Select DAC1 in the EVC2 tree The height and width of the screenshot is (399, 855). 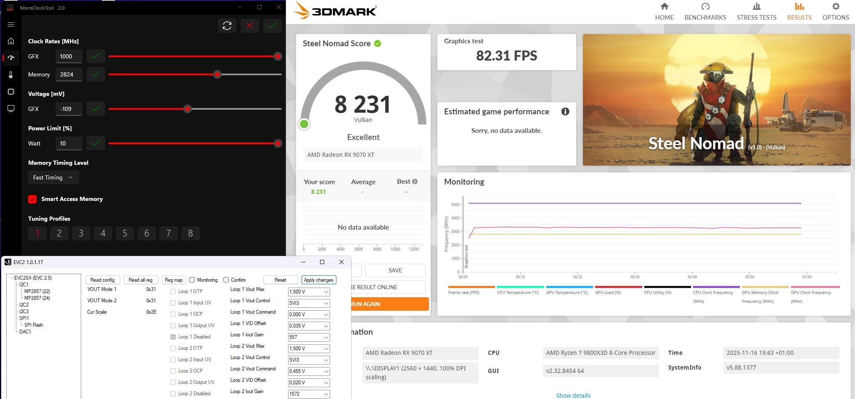point(25,332)
